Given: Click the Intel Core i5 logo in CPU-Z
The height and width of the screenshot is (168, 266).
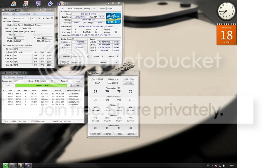Looking at the screenshot, I should (113, 18).
